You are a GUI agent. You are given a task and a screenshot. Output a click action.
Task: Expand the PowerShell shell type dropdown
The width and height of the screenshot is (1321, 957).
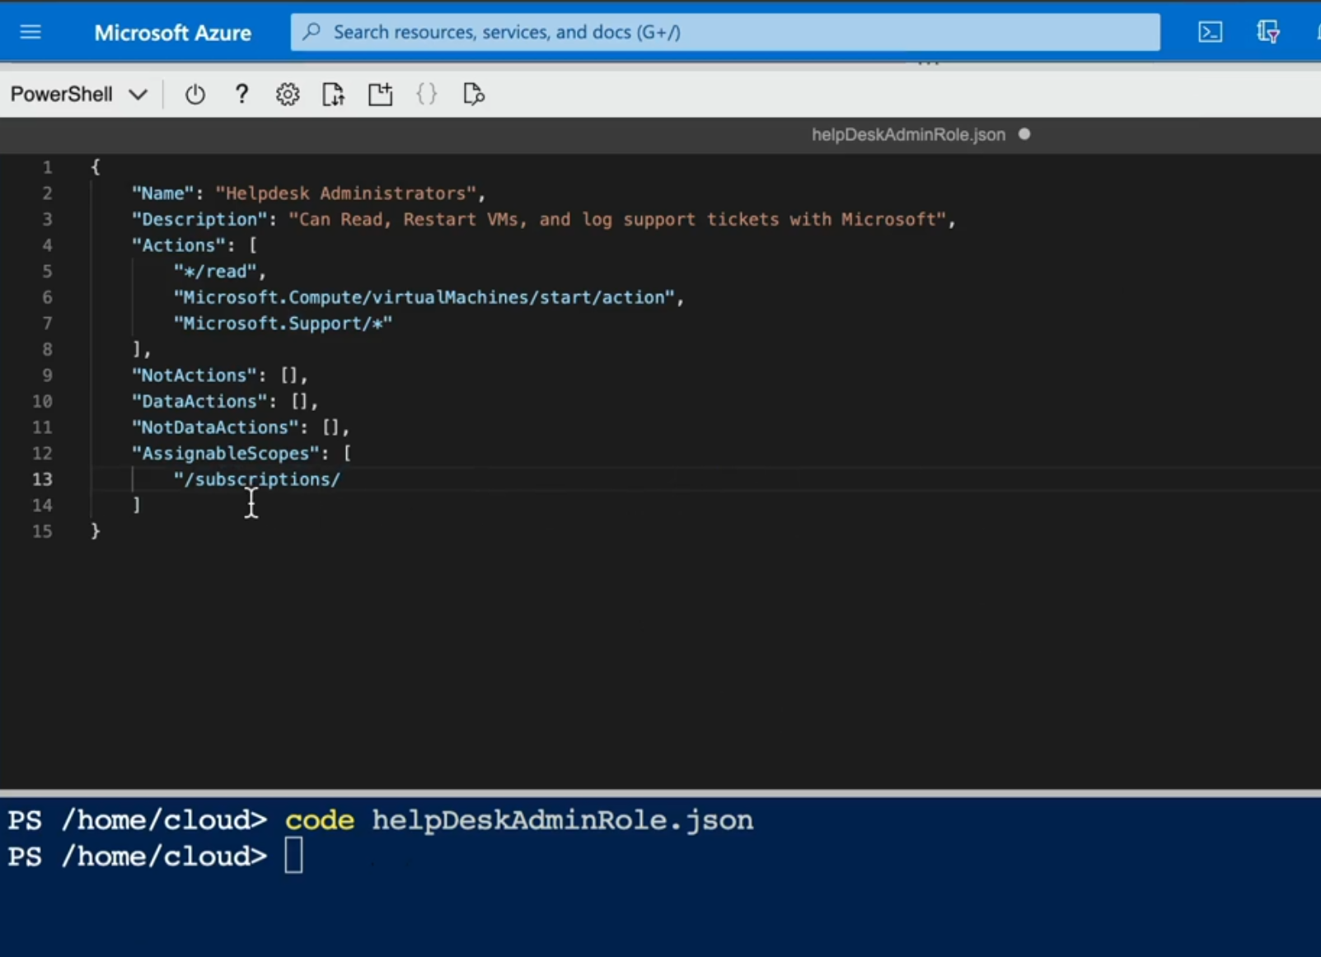tap(78, 95)
